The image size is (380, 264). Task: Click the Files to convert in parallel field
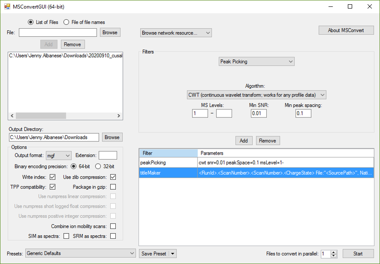(326, 254)
